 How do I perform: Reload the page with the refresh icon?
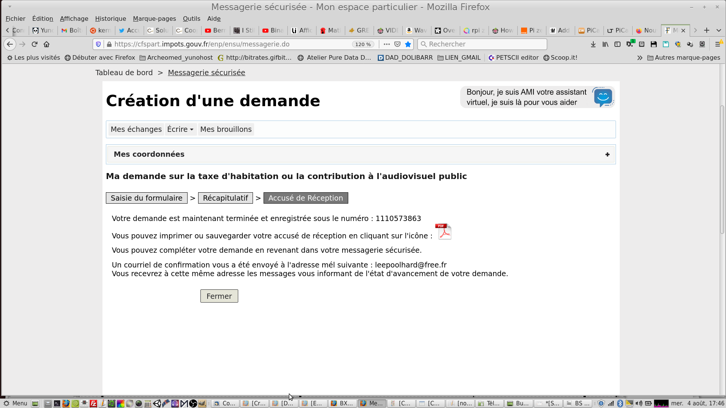point(34,44)
